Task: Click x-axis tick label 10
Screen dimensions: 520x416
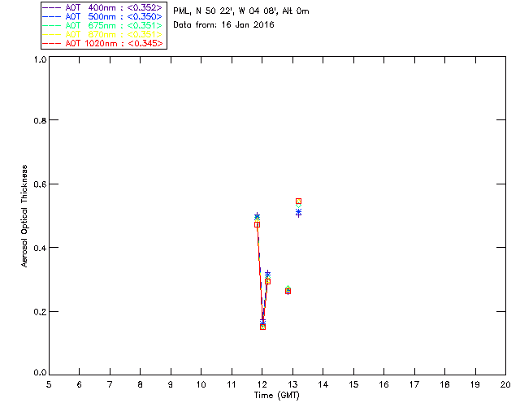Action: [x=201, y=384]
